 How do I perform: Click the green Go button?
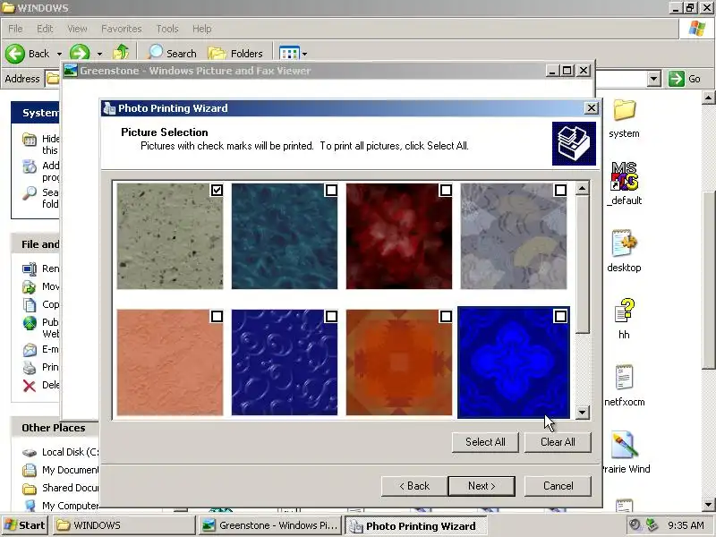685,79
